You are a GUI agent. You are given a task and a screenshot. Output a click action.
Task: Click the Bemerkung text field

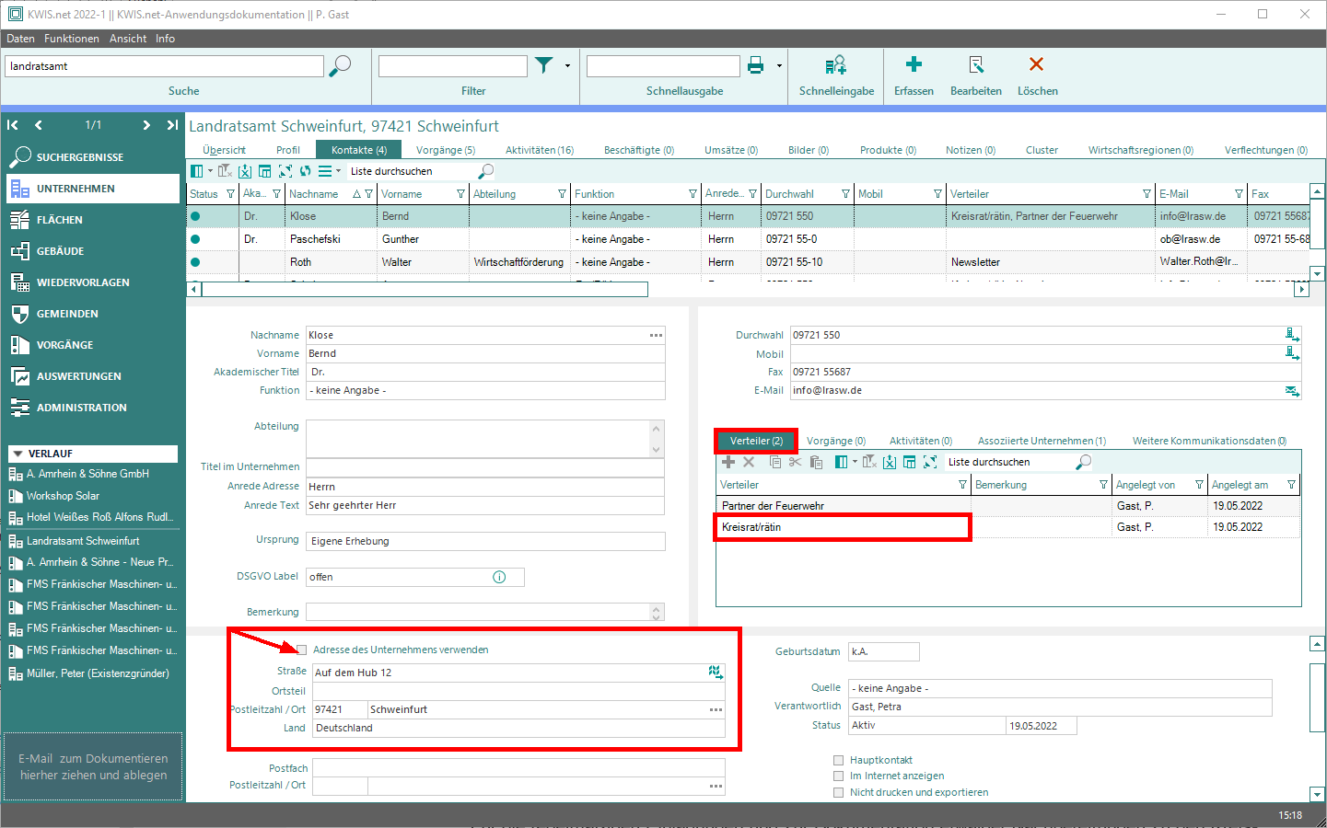tap(478, 612)
